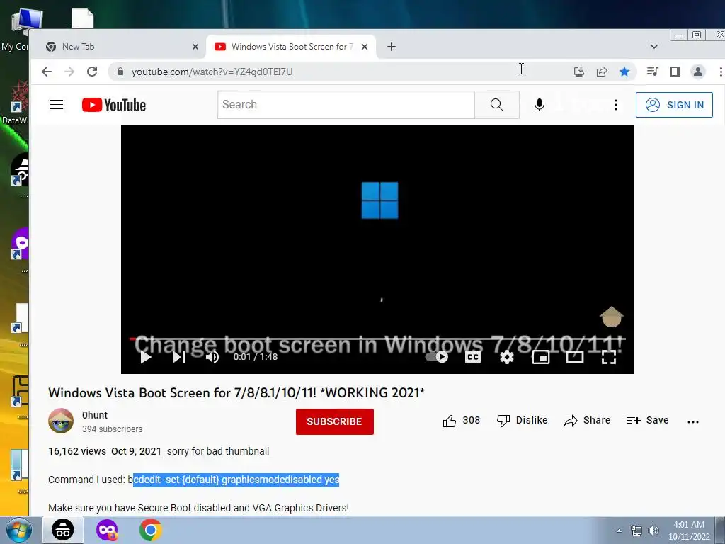Click the channel watermark in video
The image size is (725, 544).
coord(611,317)
